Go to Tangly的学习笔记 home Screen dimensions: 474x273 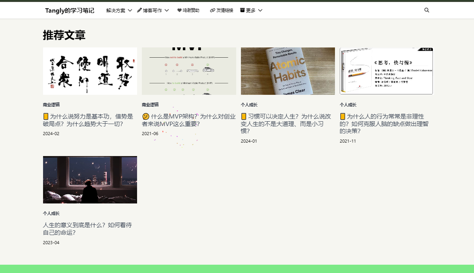coord(70,10)
